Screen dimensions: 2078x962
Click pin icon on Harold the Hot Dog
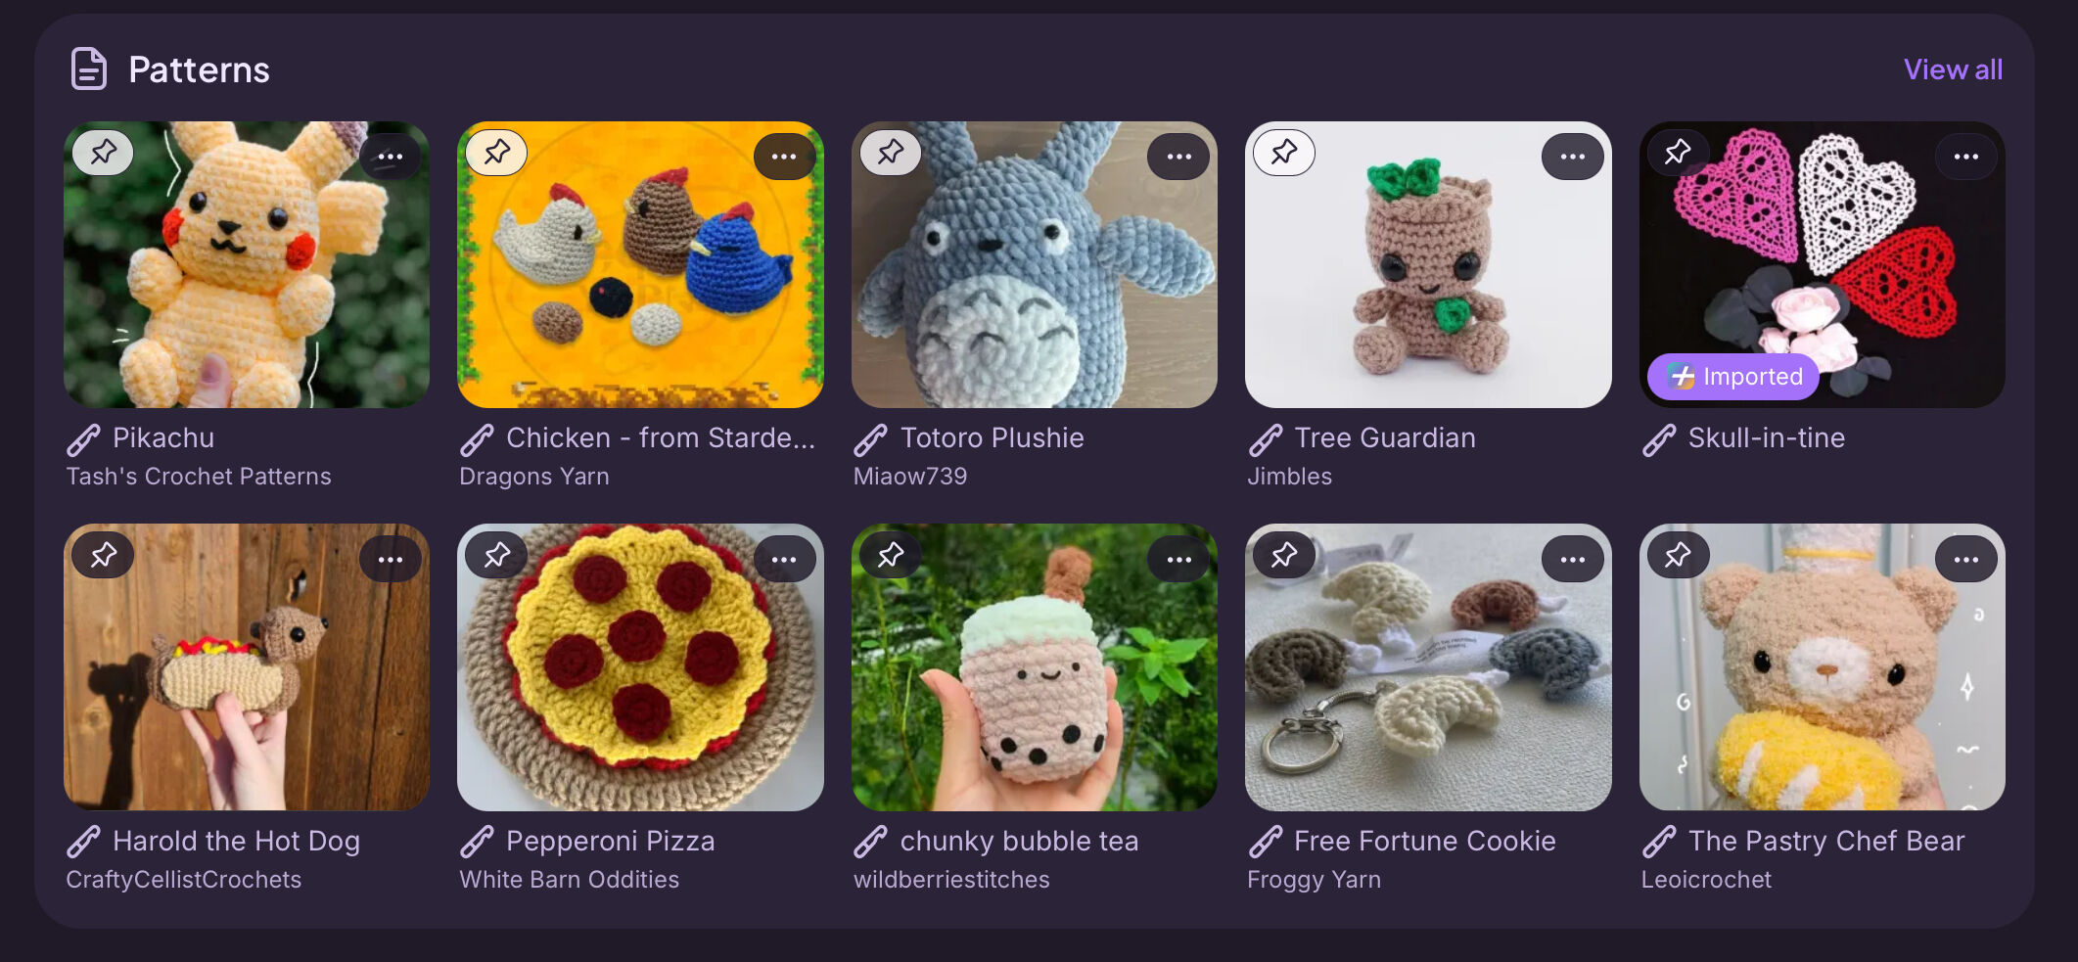pyautogui.click(x=104, y=556)
